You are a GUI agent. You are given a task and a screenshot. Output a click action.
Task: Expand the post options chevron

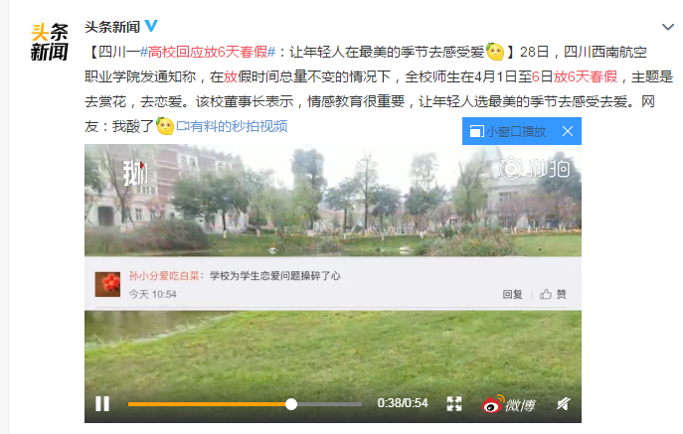pyautogui.click(x=668, y=27)
